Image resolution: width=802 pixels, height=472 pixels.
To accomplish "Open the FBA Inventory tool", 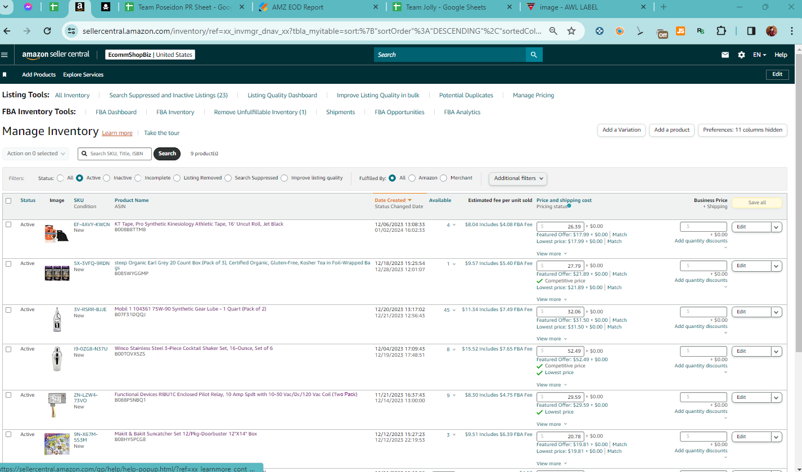I will pyautogui.click(x=175, y=113).
